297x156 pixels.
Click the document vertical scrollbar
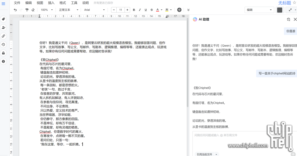pyautogui.click(x=188, y=63)
